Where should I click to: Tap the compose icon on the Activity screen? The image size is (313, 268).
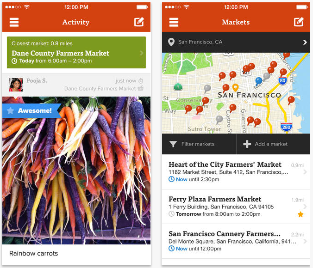coord(139,22)
